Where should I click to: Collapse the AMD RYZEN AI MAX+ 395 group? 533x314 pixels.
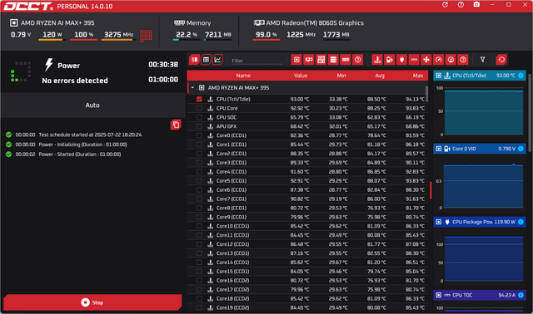192,87
